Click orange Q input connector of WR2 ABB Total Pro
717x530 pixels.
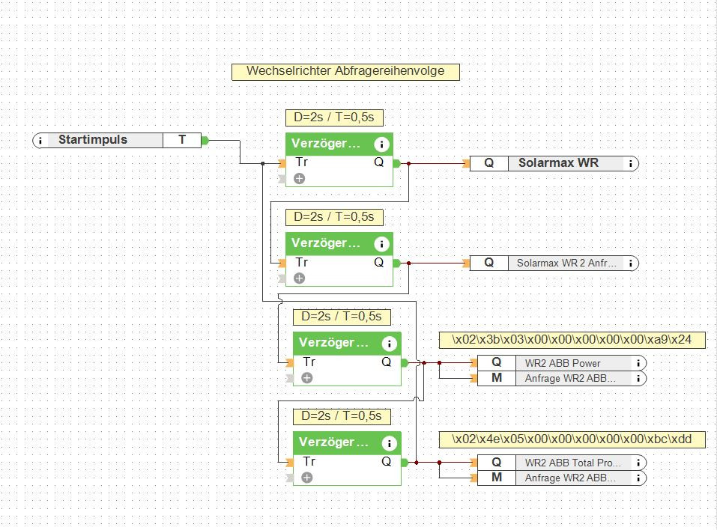[474, 463]
